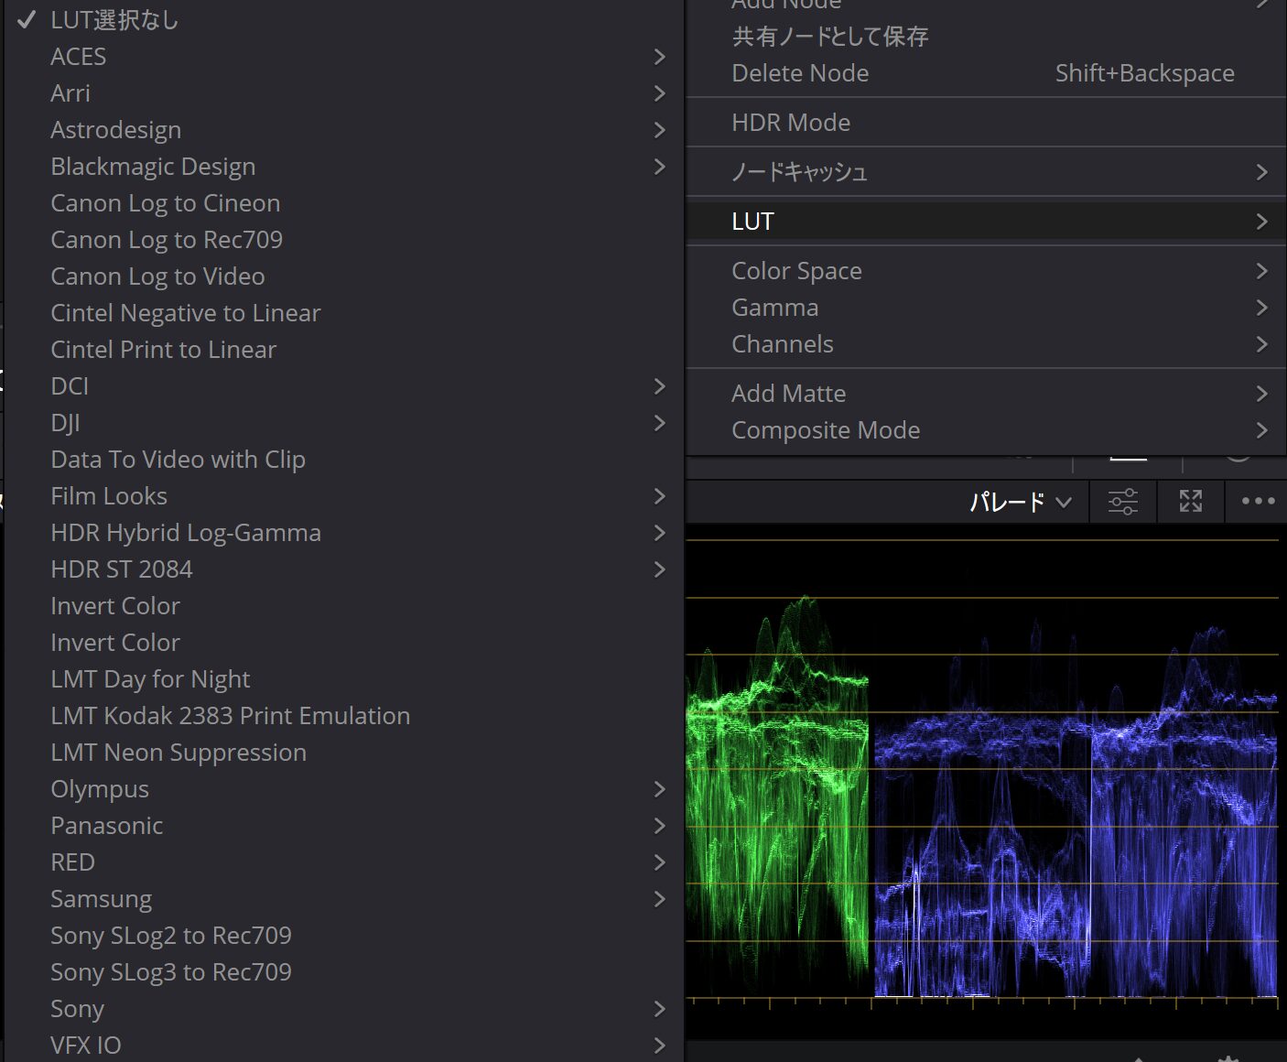Open the HDR Hybrid Log-Gamma submenu
The image size is (1287, 1062).
[x=344, y=533]
